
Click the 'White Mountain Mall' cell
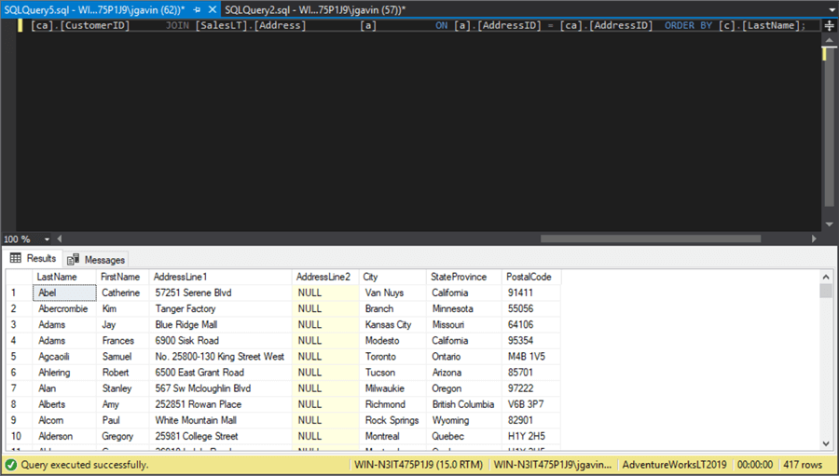220,420
